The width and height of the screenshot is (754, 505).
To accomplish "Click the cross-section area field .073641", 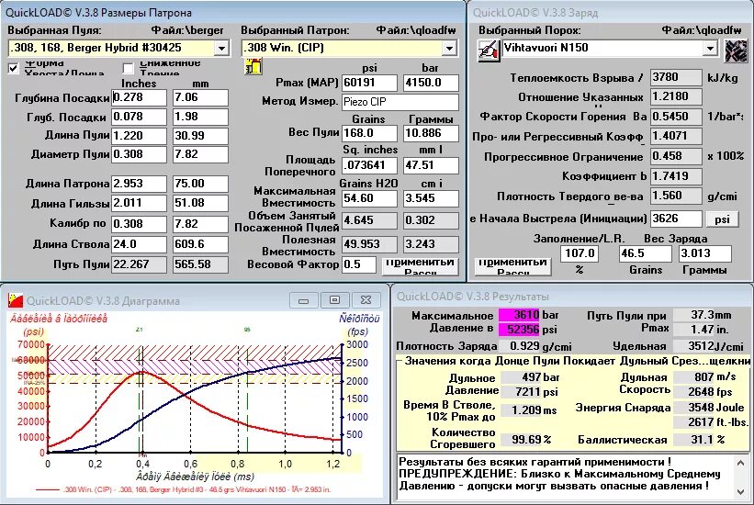I will (369, 165).
